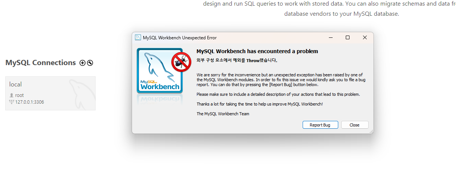Screen dimensions: 456x177
Task: Click the 'root' username text
Action: tap(19, 95)
